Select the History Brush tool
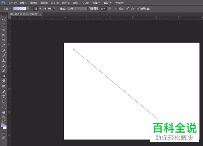 [4, 66]
